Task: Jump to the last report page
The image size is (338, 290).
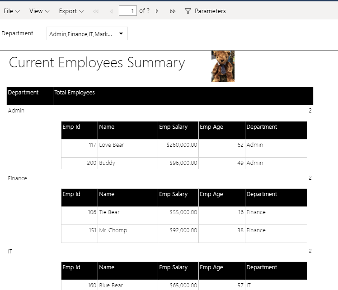Action: 173,11
